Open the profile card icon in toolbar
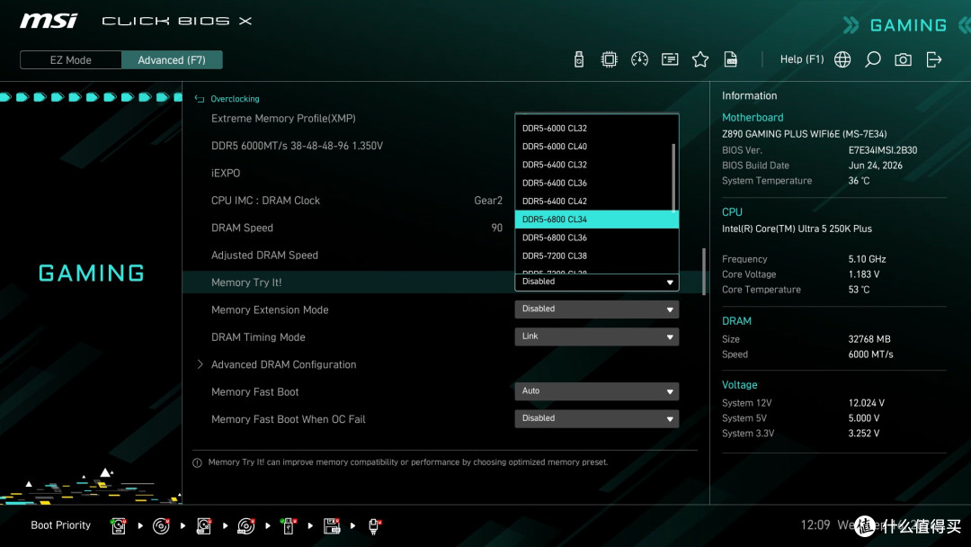 pos(670,59)
